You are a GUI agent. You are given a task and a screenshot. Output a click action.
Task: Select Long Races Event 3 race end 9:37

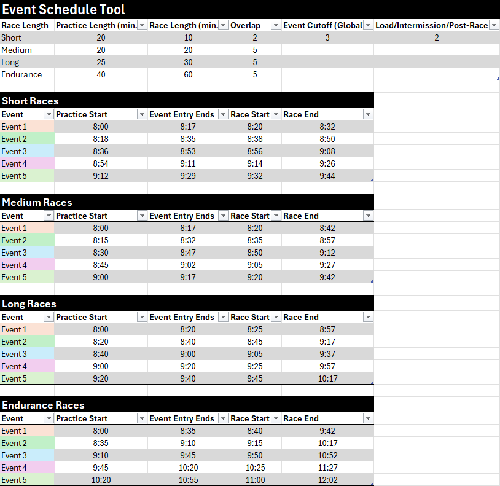point(327,354)
